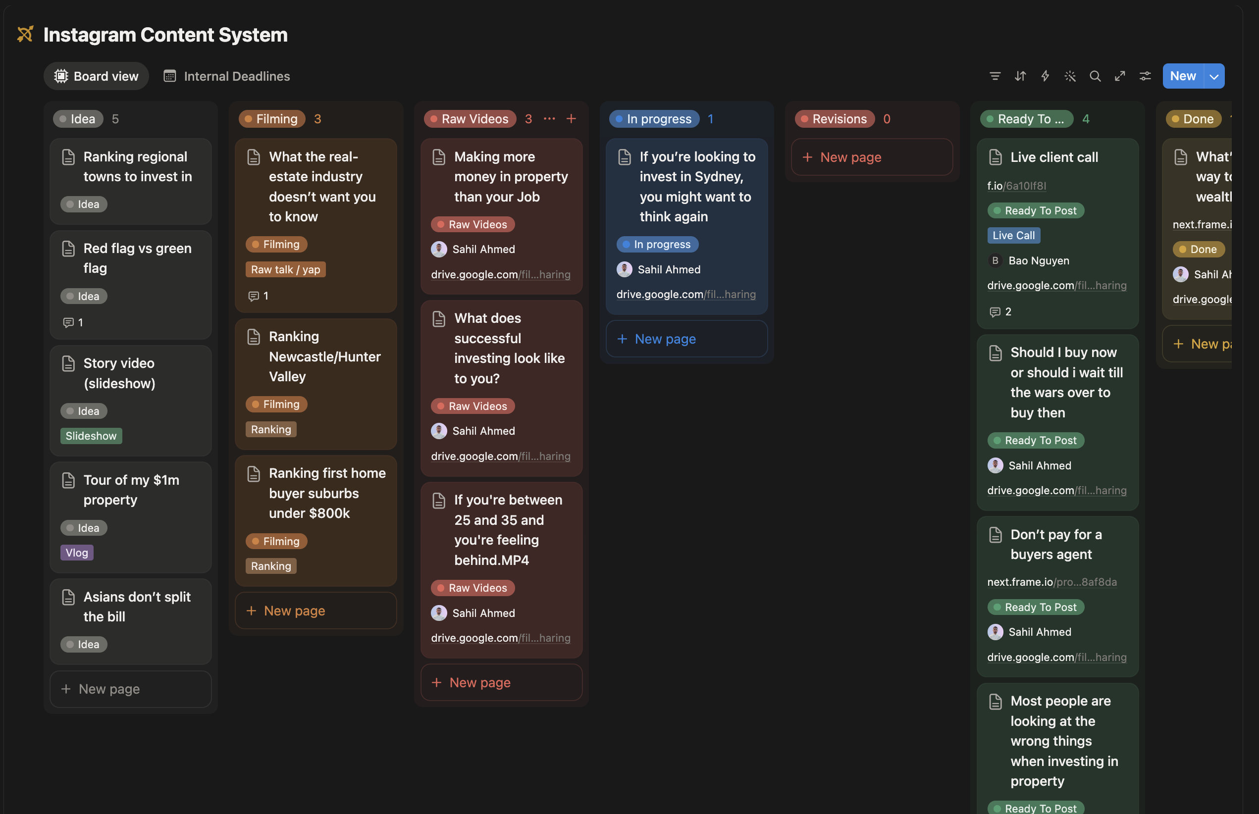Open the f.io link on Live client call
This screenshot has width=1259, height=814.
[1016, 186]
